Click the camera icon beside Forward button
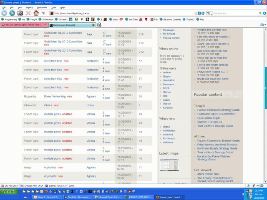Screen dimensions: 267x200 tap(20, 13)
